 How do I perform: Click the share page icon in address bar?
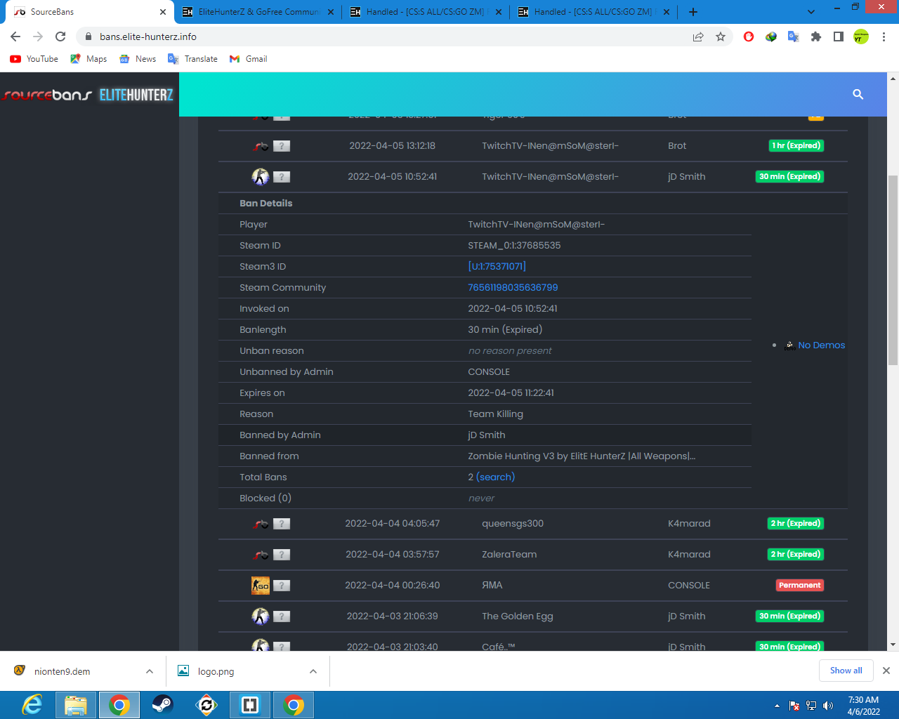(x=698, y=37)
